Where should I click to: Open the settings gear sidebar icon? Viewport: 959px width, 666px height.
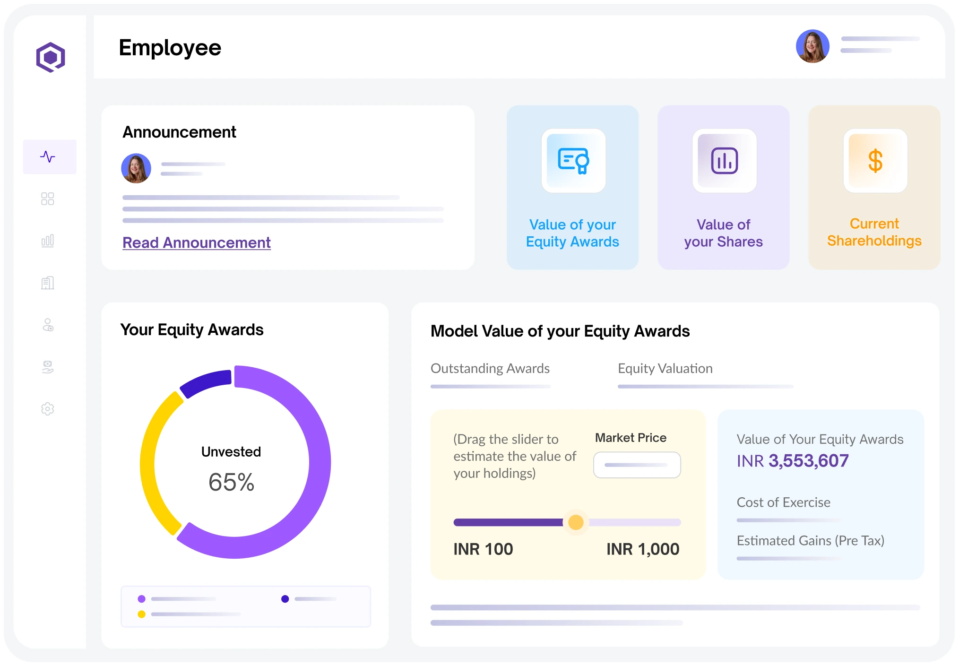[x=48, y=409]
